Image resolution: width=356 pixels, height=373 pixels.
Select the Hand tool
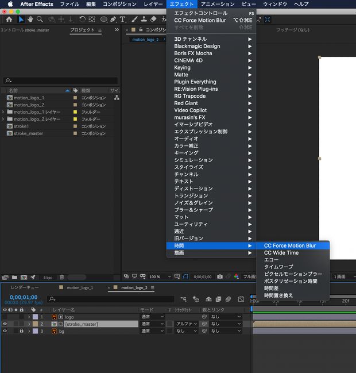click(30, 20)
